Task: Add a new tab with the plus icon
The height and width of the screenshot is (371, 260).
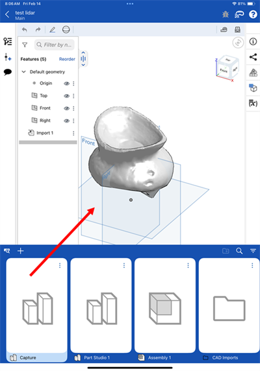Action: [21, 251]
